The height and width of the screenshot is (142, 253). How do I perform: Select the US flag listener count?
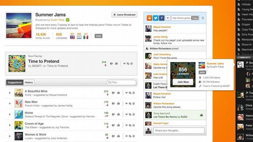[x=72, y=36]
